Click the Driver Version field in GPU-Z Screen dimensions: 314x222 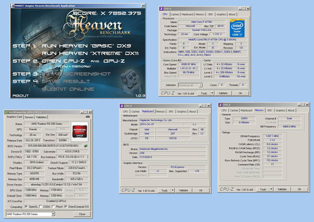pos(56,184)
